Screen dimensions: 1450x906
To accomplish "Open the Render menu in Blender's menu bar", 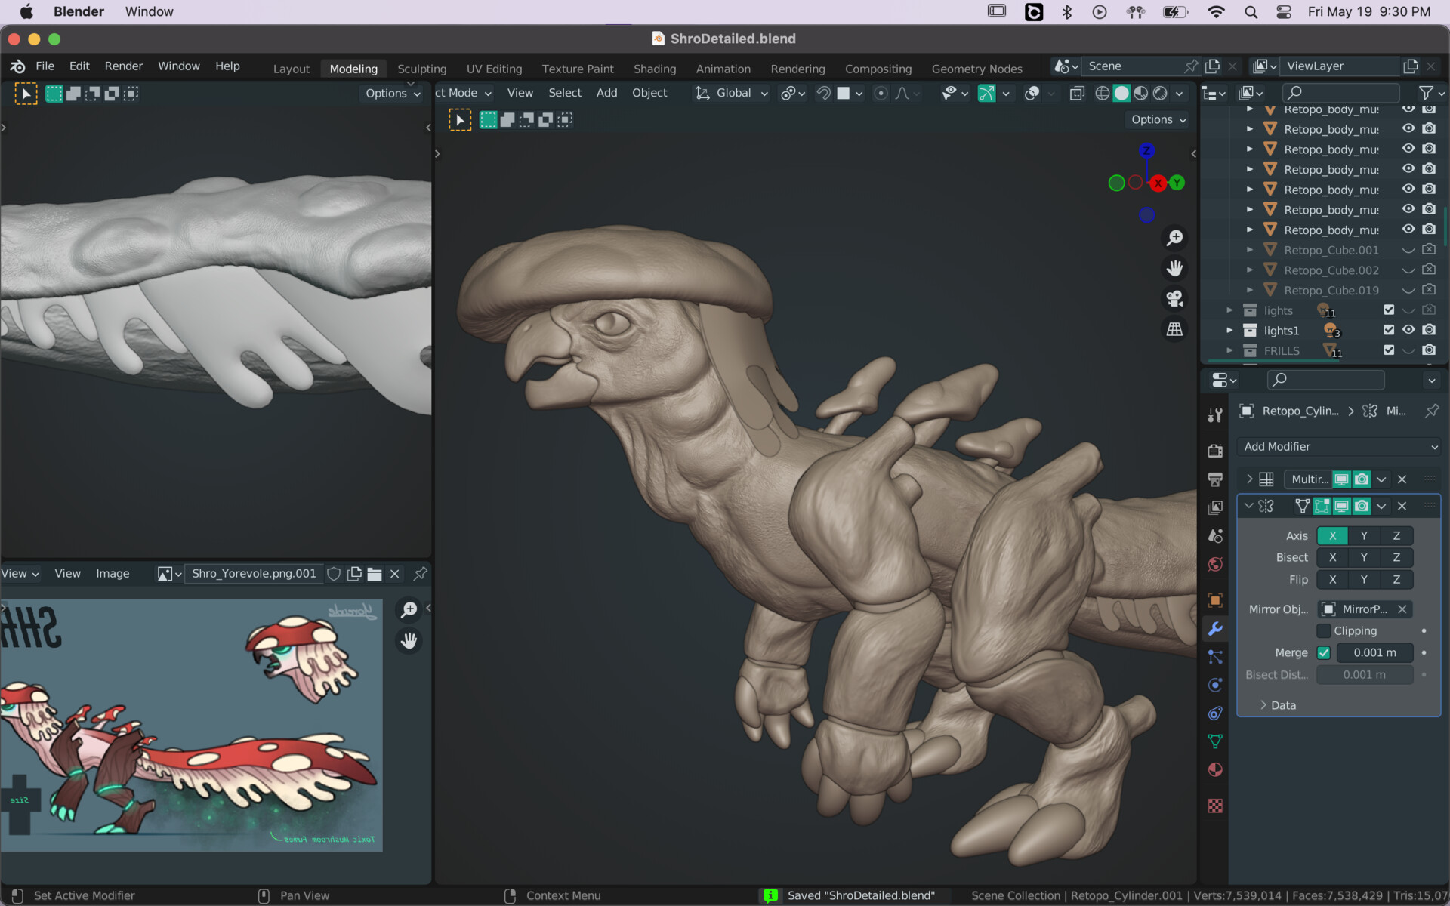I will click(123, 66).
